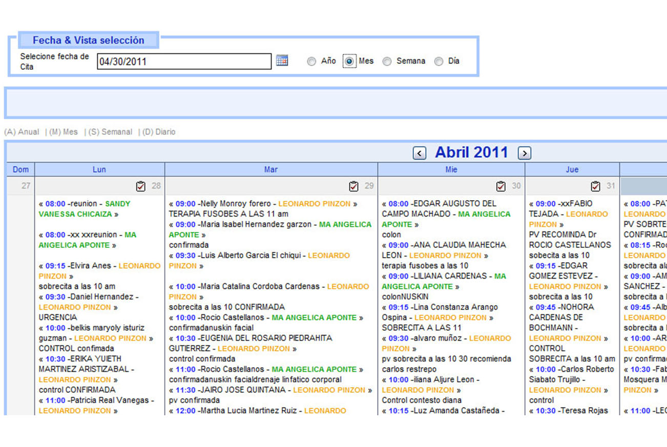The image size is (667, 447).
Task: Select the Mes radio button
Action: [x=349, y=61]
